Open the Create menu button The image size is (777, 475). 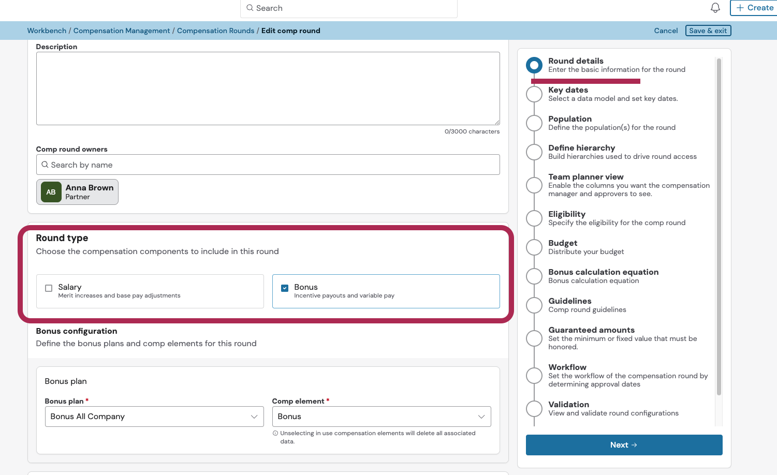[x=755, y=8]
